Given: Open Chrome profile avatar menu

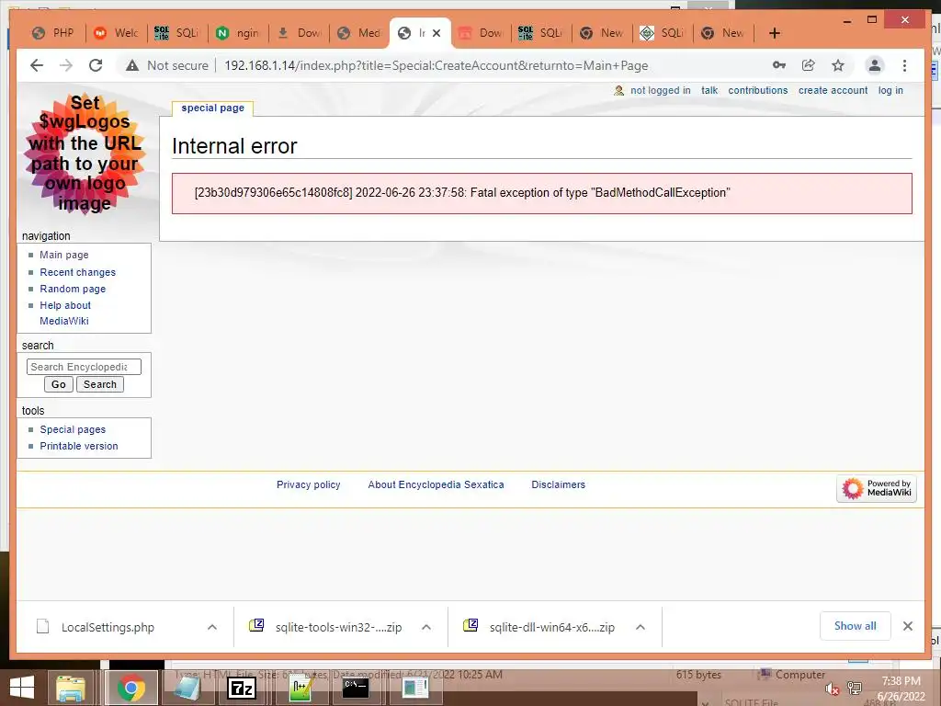Looking at the screenshot, I should point(875,65).
